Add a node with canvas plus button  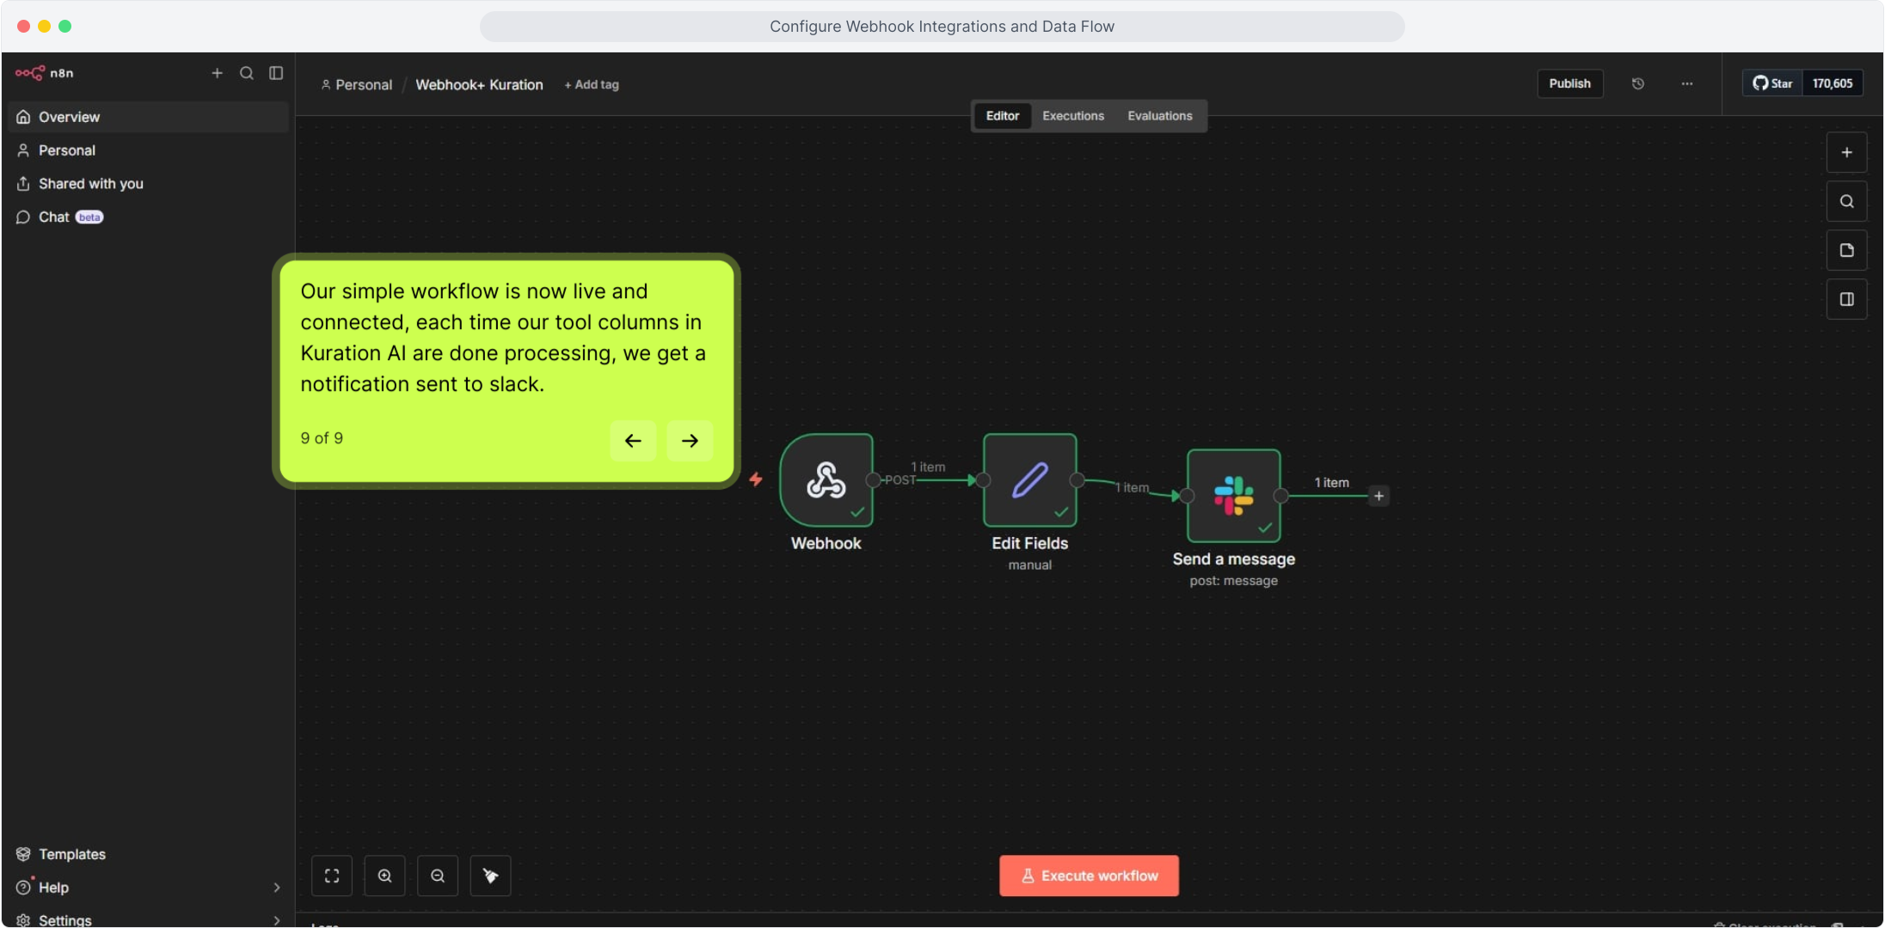click(x=1846, y=153)
